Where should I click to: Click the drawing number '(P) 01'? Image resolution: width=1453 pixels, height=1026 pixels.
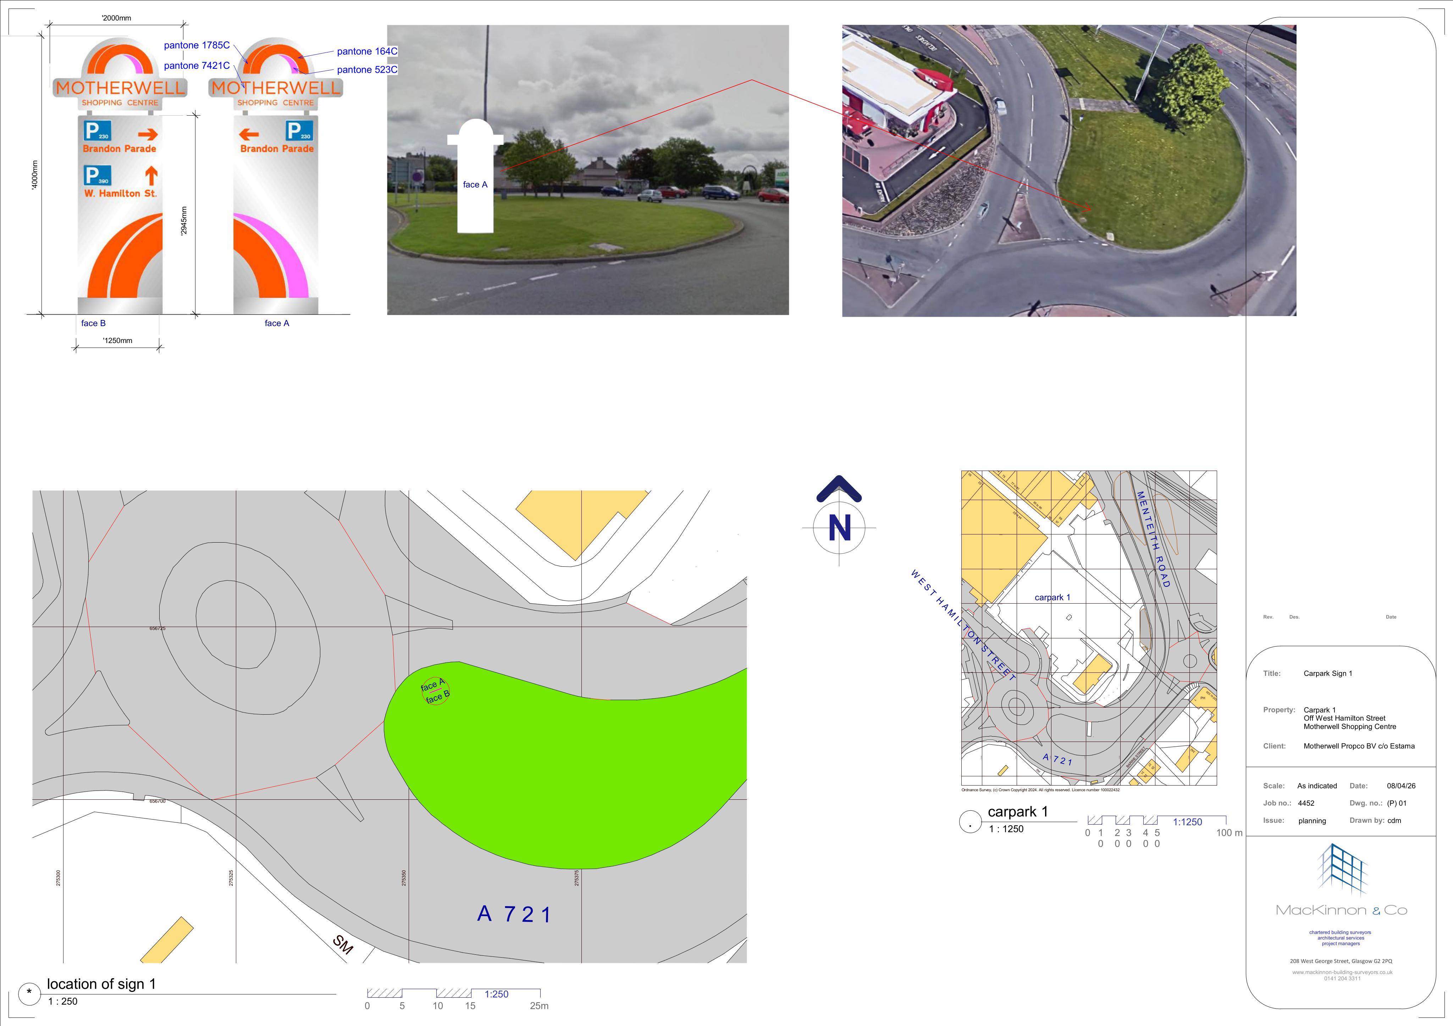[1397, 803]
